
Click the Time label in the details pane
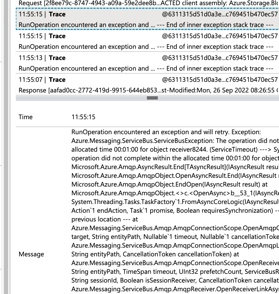[x=25, y=117]
